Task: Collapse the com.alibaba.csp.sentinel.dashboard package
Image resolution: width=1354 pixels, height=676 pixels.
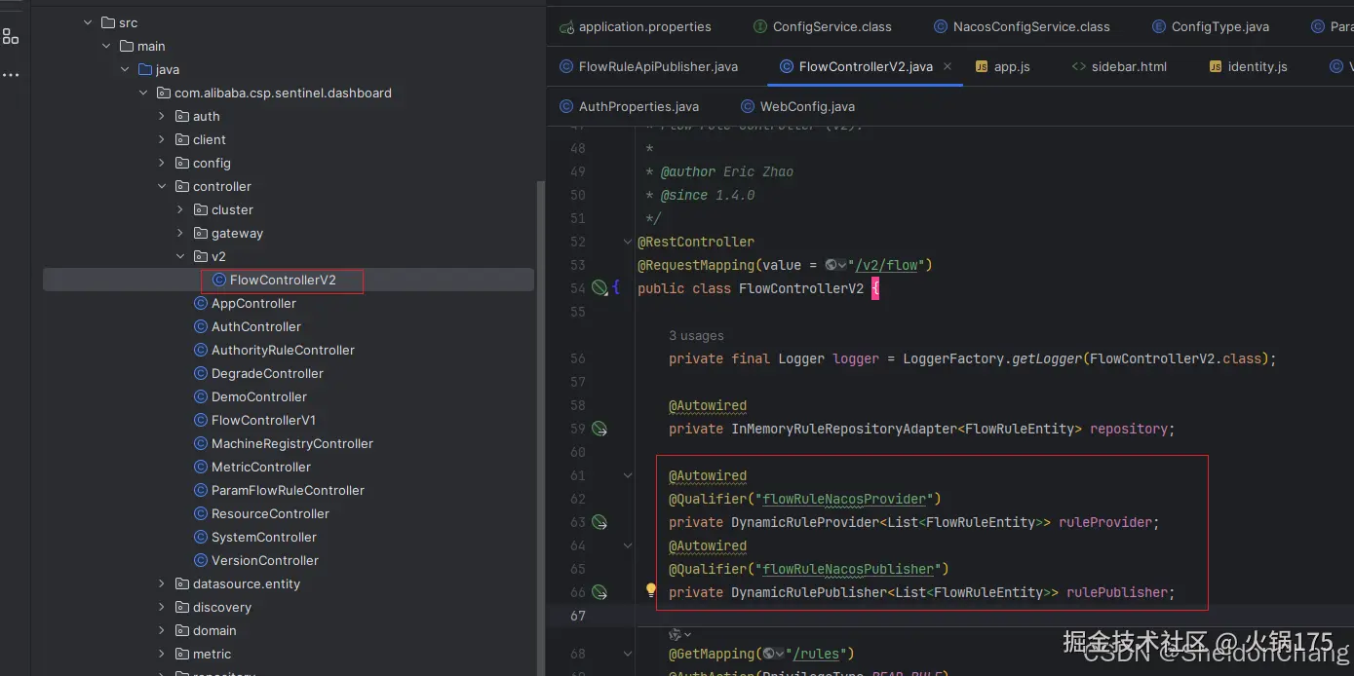Action: coord(143,93)
